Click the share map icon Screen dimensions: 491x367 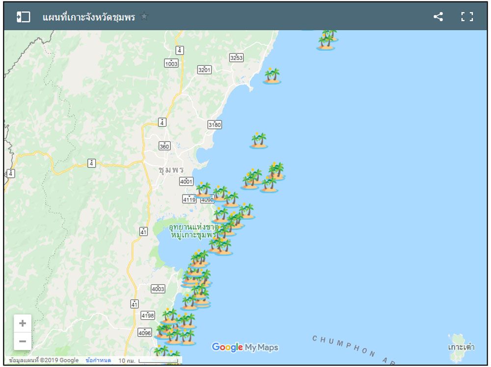click(438, 17)
